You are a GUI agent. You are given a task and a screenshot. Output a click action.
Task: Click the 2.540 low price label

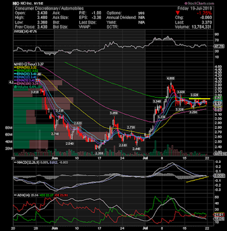(69, 144)
